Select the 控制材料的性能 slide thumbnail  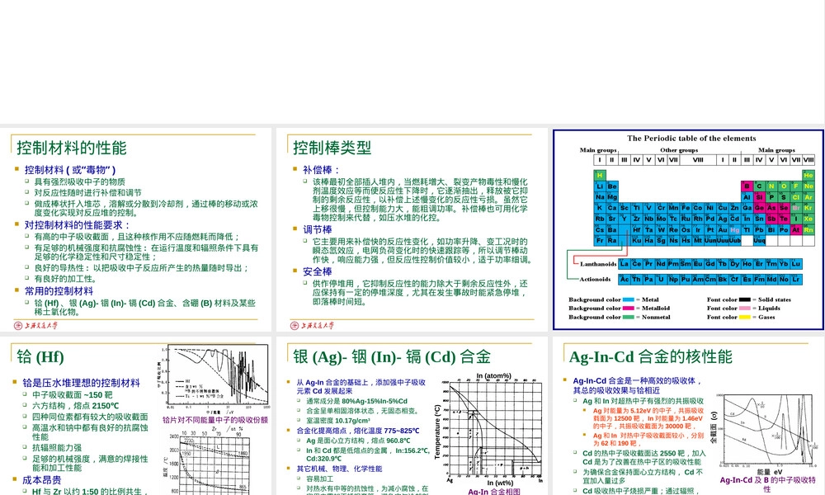pyautogui.click(x=136, y=229)
